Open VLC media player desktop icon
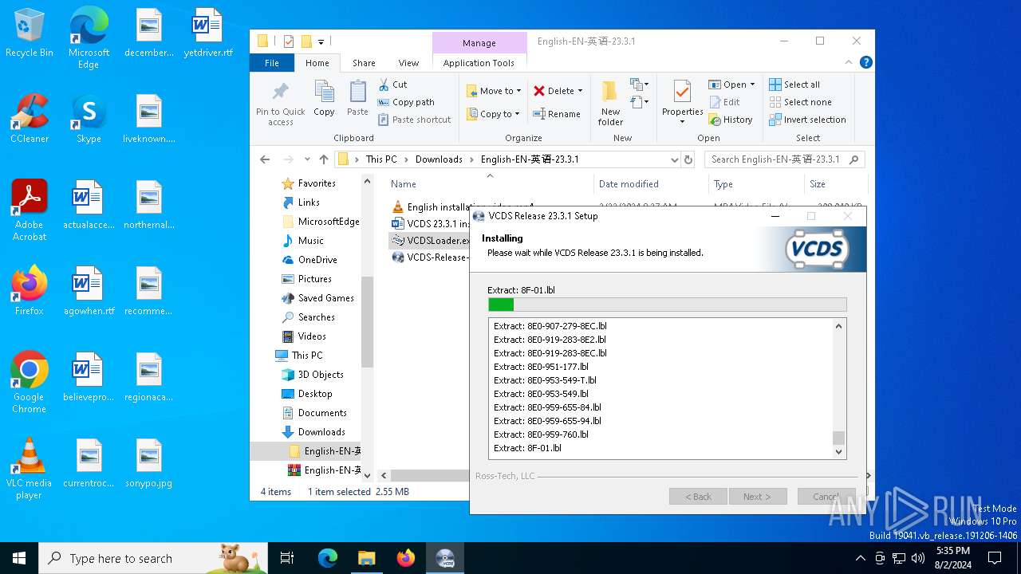 30,469
